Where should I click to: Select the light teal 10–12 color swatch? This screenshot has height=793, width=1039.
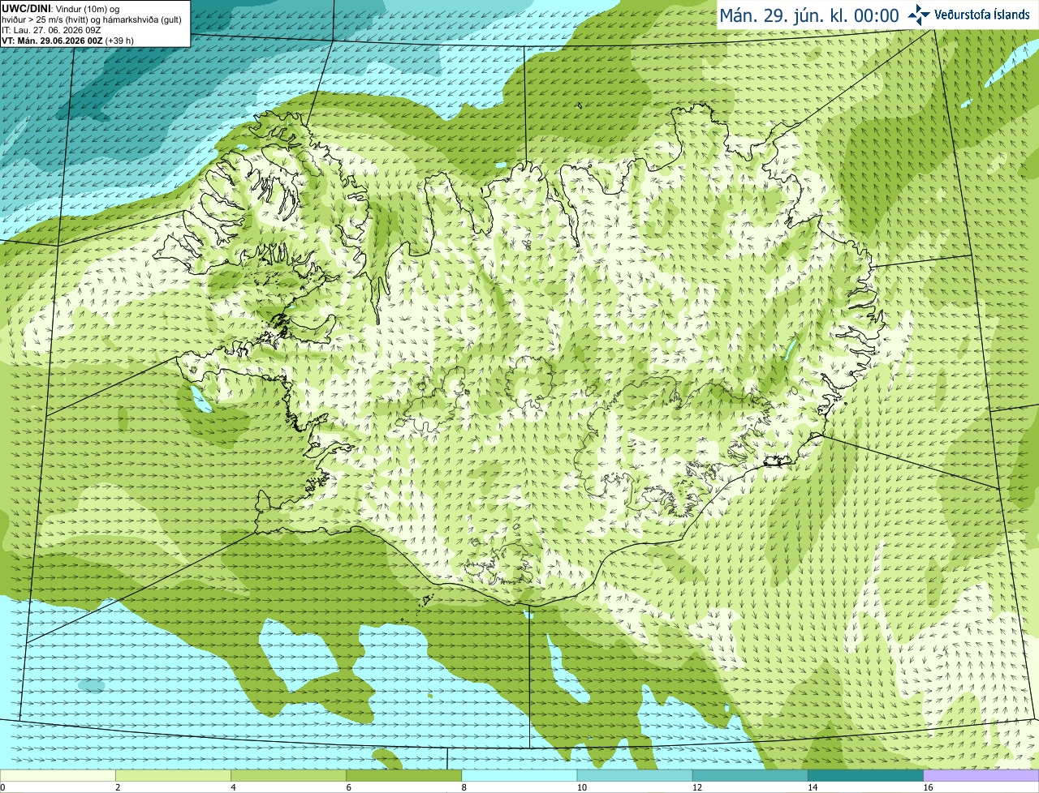pyautogui.click(x=635, y=775)
